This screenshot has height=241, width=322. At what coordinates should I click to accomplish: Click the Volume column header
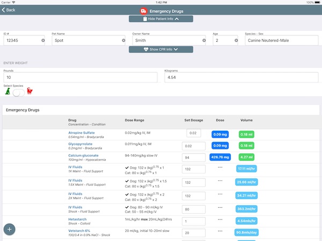(x=246, y=120)
